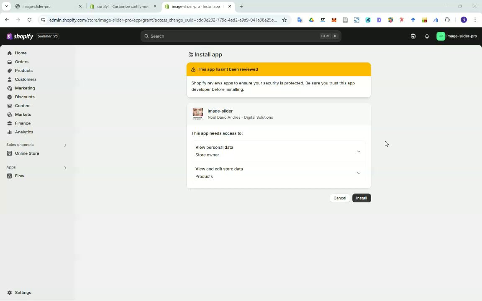Click the Products tag icon
This screenshot has width=482, height=301.
click(x=10, y=71)
